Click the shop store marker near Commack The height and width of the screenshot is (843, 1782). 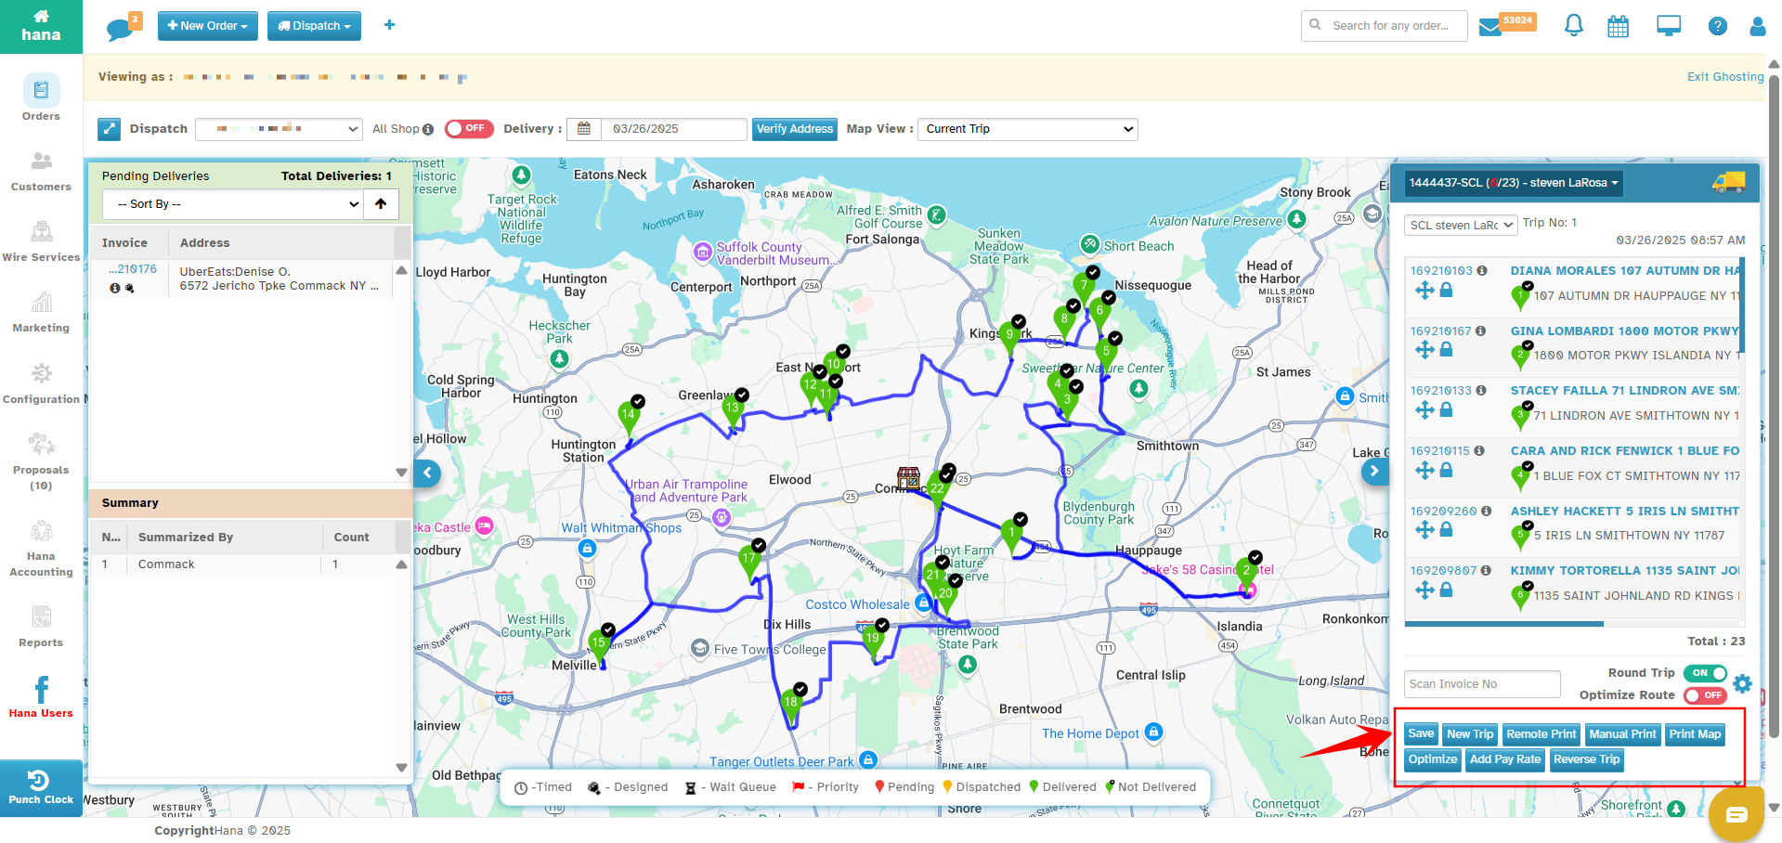pyautogui.click(x=908, y=478)
